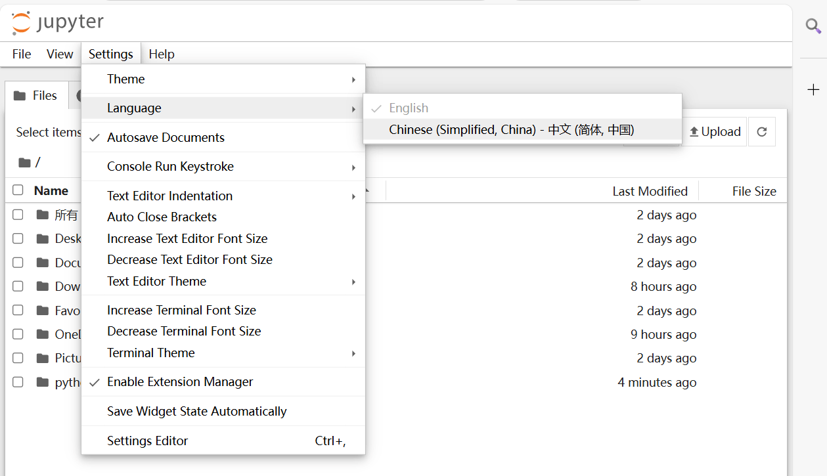Image resolution: width=827 pixels, height=476 pixels.
Task: Click the "8 hours ago" modified time
Action: tap(663, 287)
